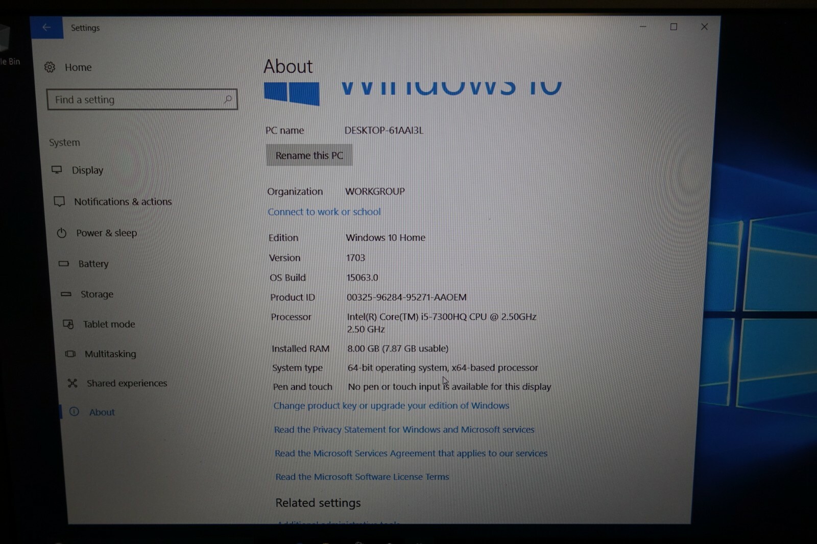Highlight the About section heading
817x544 pixels.
287,66
